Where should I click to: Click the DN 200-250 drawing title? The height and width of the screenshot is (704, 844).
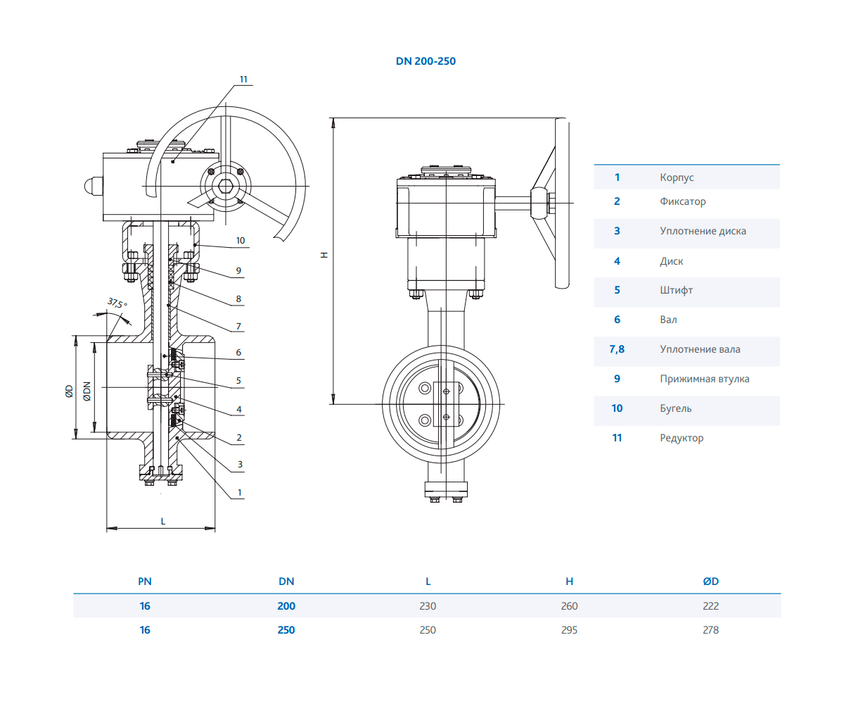(426, 61)
